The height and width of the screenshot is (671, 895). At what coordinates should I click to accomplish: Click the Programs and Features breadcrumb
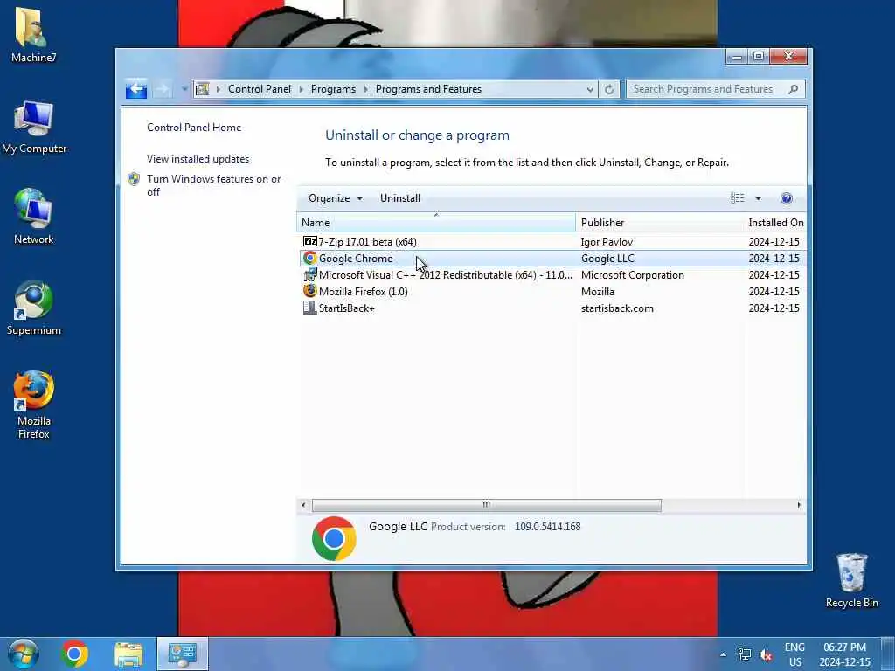pyautogui.click(x=428, y=89)
